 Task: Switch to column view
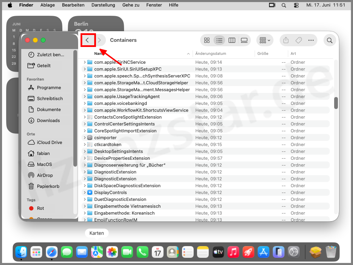click(x=232, y=40)
